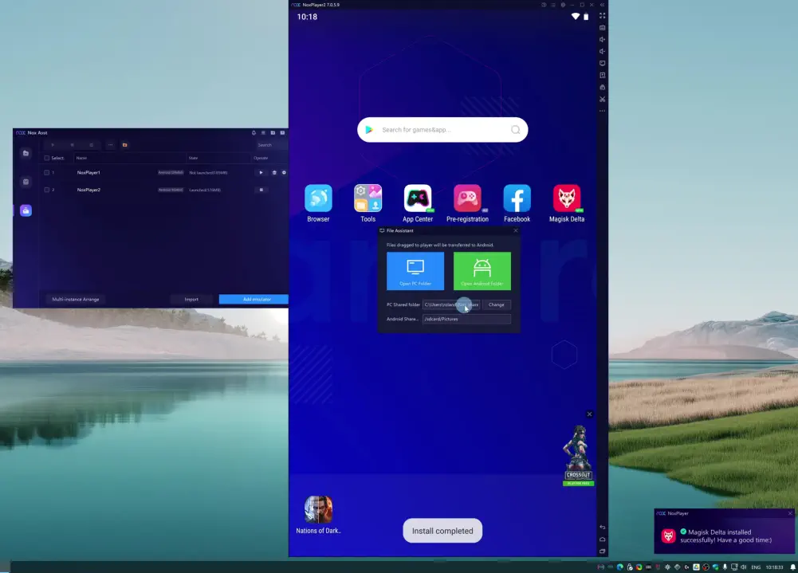Tick the NoxPlayer2 row checkbox

pyautogui.click(x=47, y=190)
